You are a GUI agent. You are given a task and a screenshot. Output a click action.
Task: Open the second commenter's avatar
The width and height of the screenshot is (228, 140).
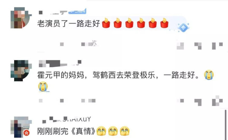[x=21, y=70]
